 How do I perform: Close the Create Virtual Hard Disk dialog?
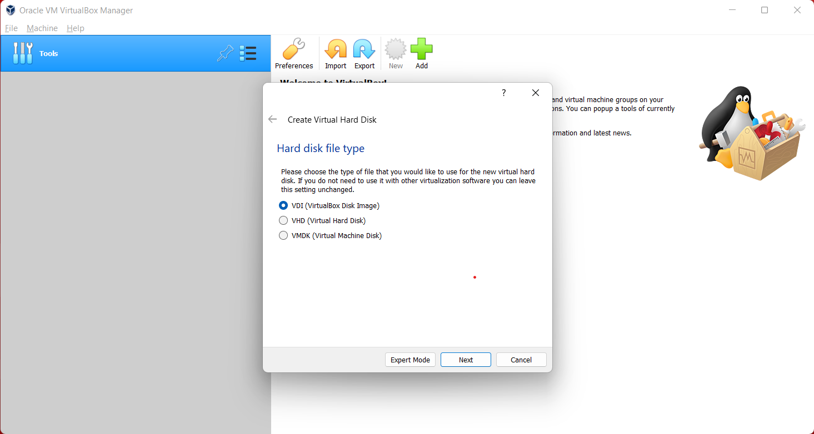click(536, 93)
